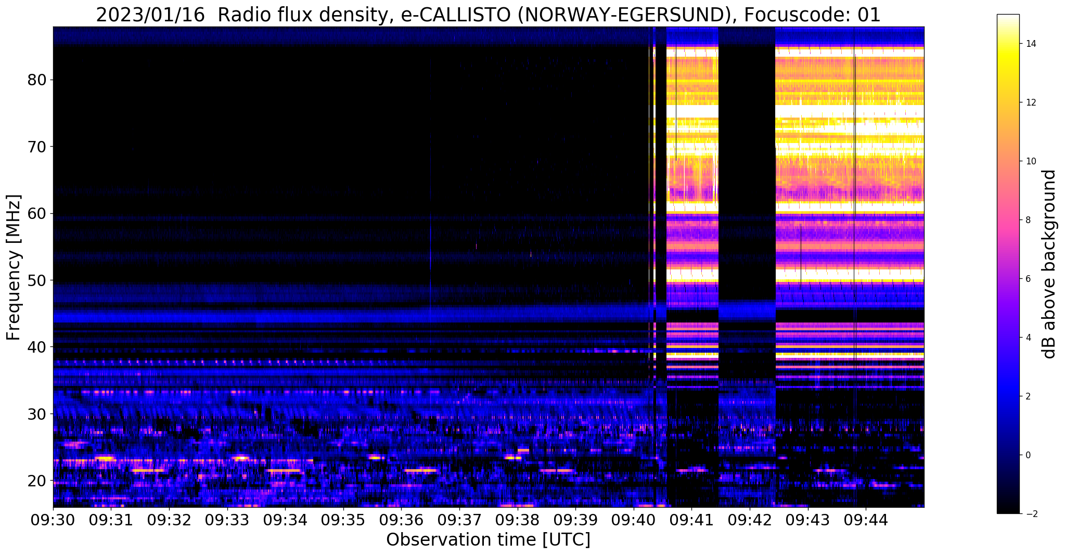Click the colorbar tick label 4
Viewport: 1065px width, 555px height.
click(x=1028, y=338)
